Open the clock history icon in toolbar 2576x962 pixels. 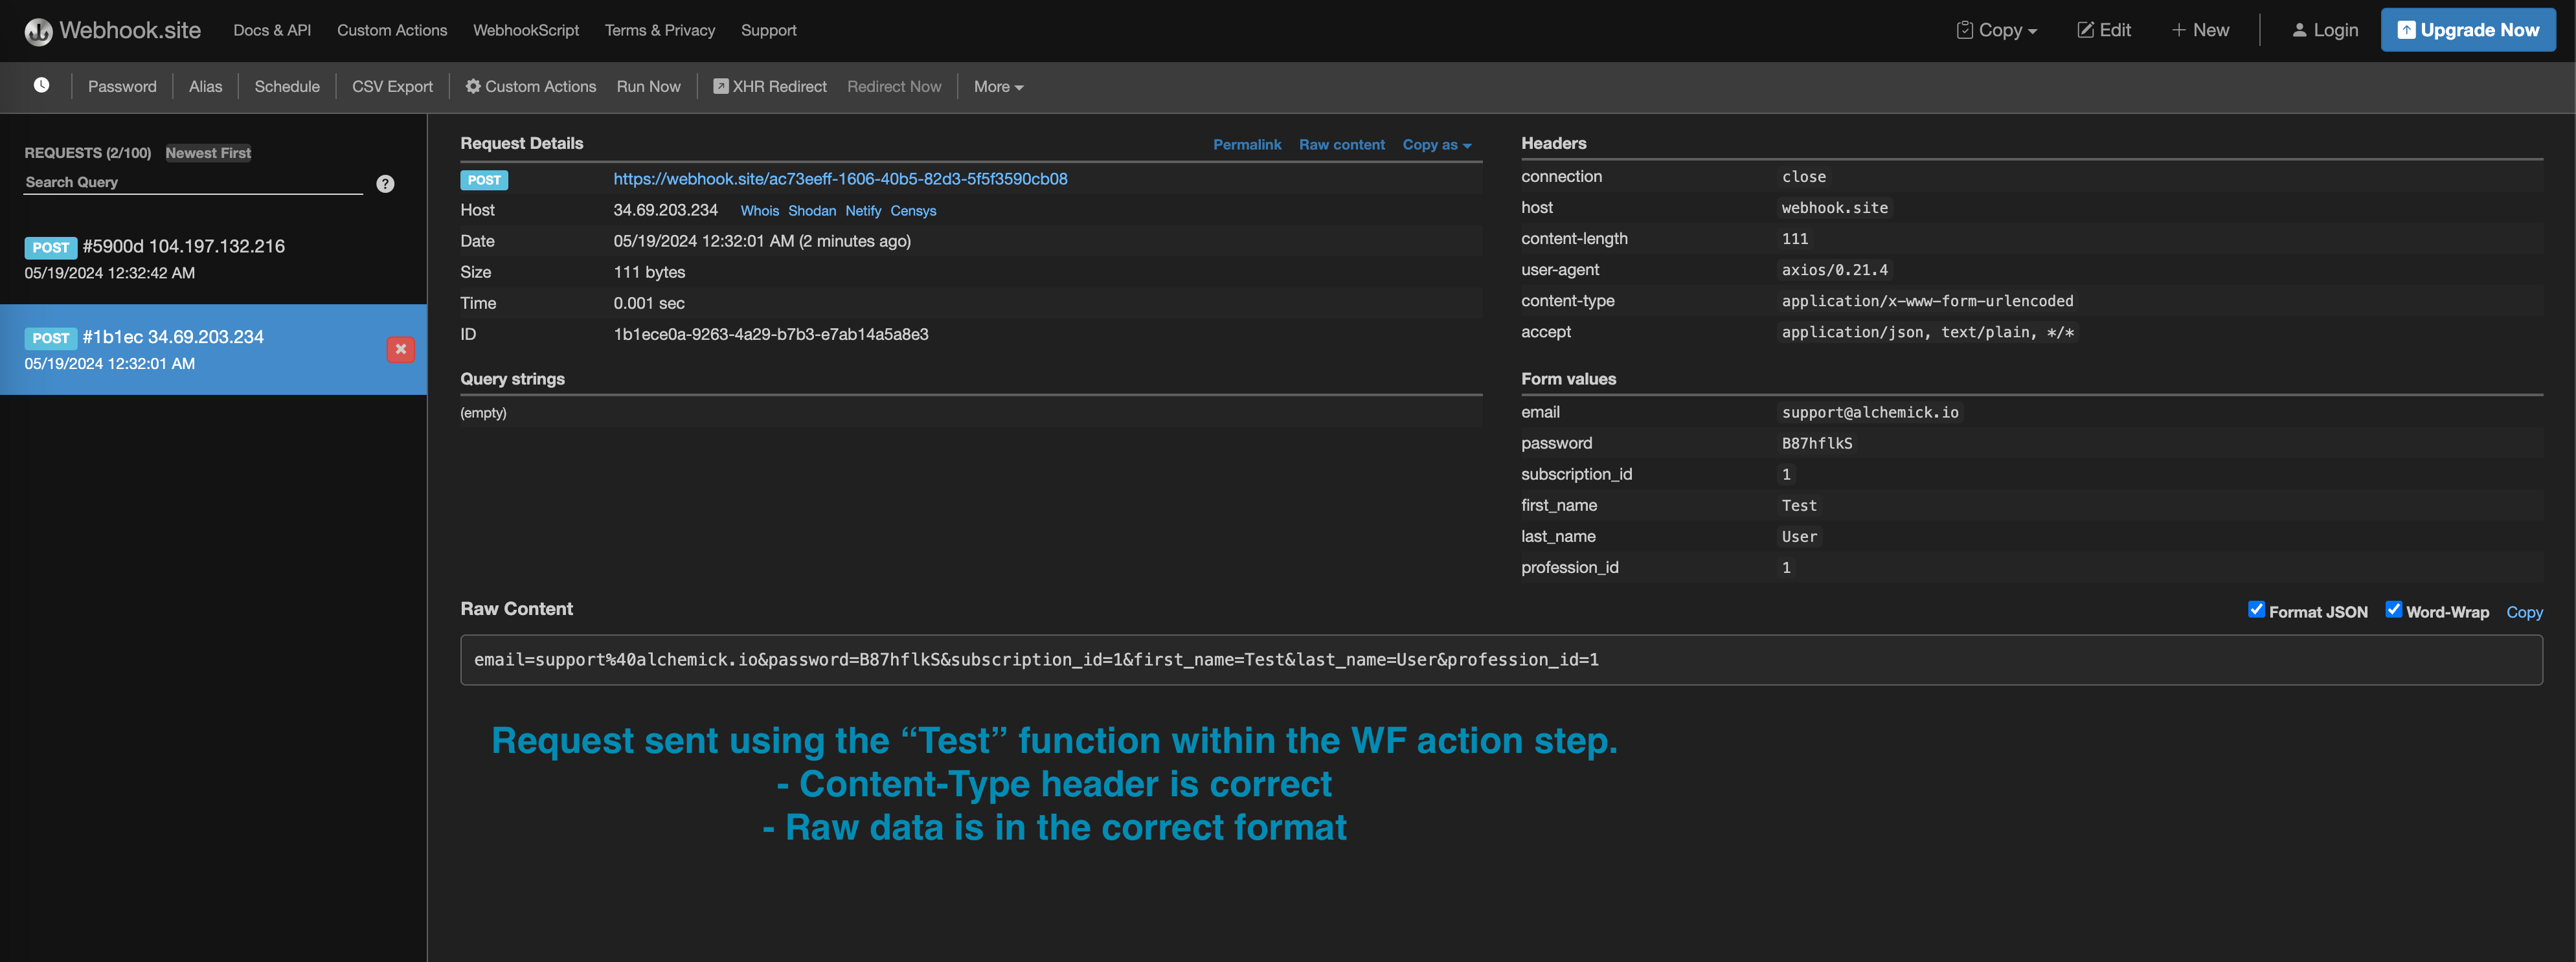point(41,85)
